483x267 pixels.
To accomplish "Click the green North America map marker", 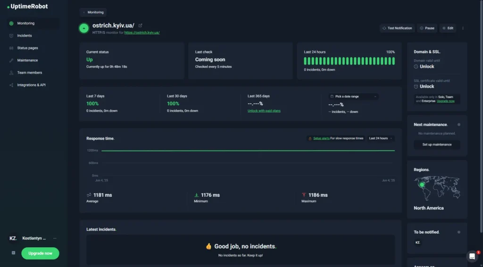I will pyautogui.click(x=422, y=185).
